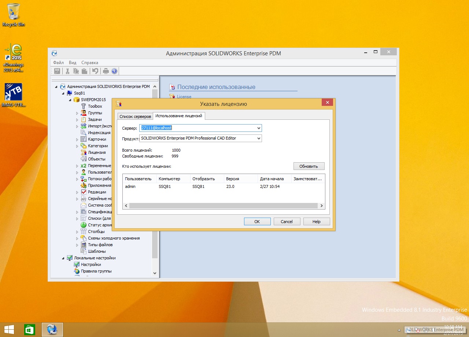
Task: Expand the Категории tree node arrow
Action: (77, 146)
